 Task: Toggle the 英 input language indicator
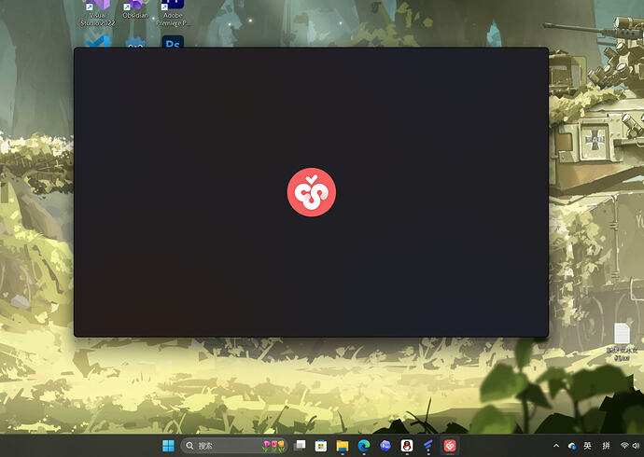click(x=588, y=446)
